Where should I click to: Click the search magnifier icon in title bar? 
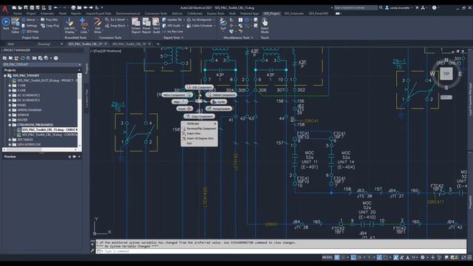pos(381,7)
